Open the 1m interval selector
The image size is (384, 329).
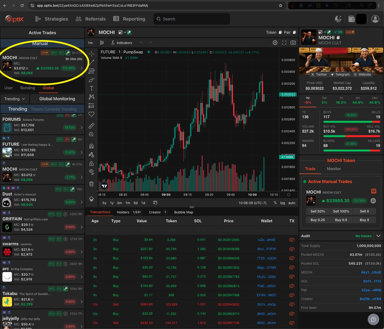(90, 43)
